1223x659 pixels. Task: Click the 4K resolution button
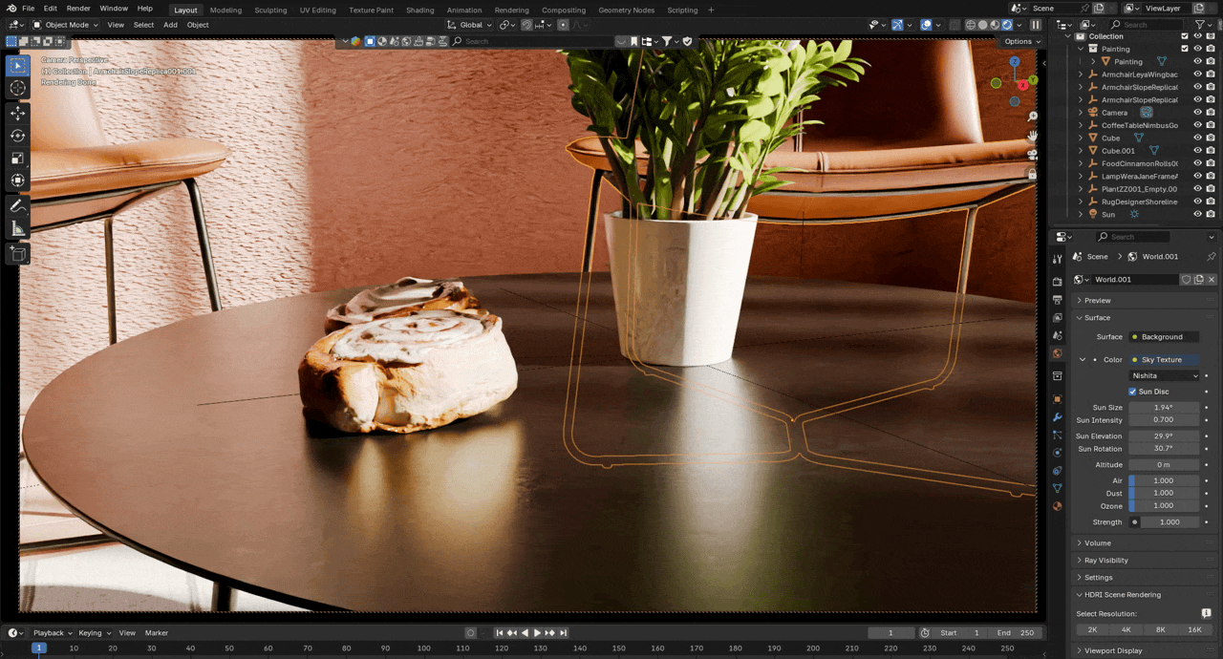tap(1126, 630)
